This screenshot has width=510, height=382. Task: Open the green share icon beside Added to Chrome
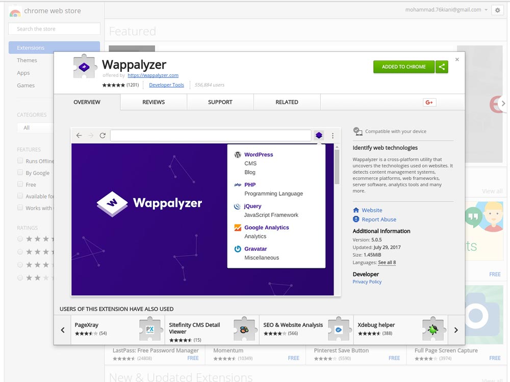coord(442,67)
